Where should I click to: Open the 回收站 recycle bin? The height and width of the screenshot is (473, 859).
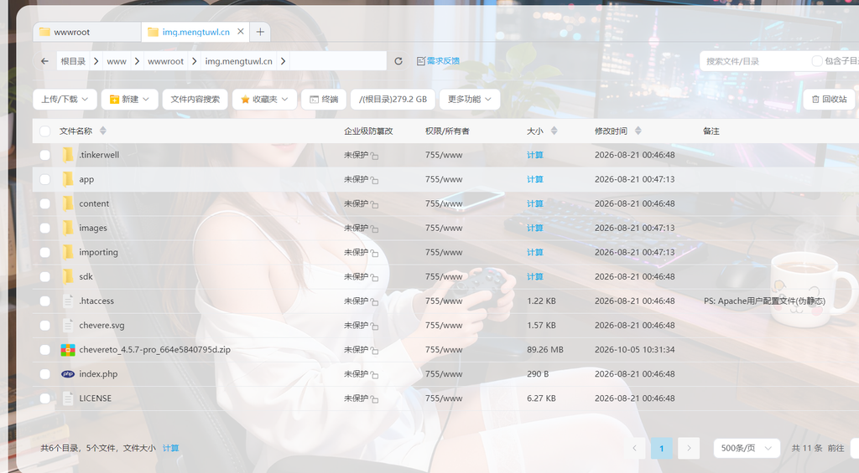[x=829, y=99]
